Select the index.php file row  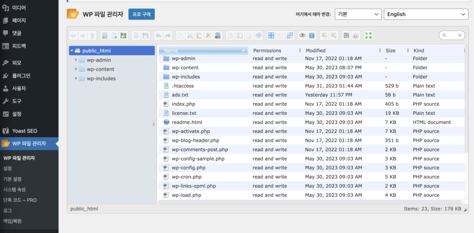(312, 104)
